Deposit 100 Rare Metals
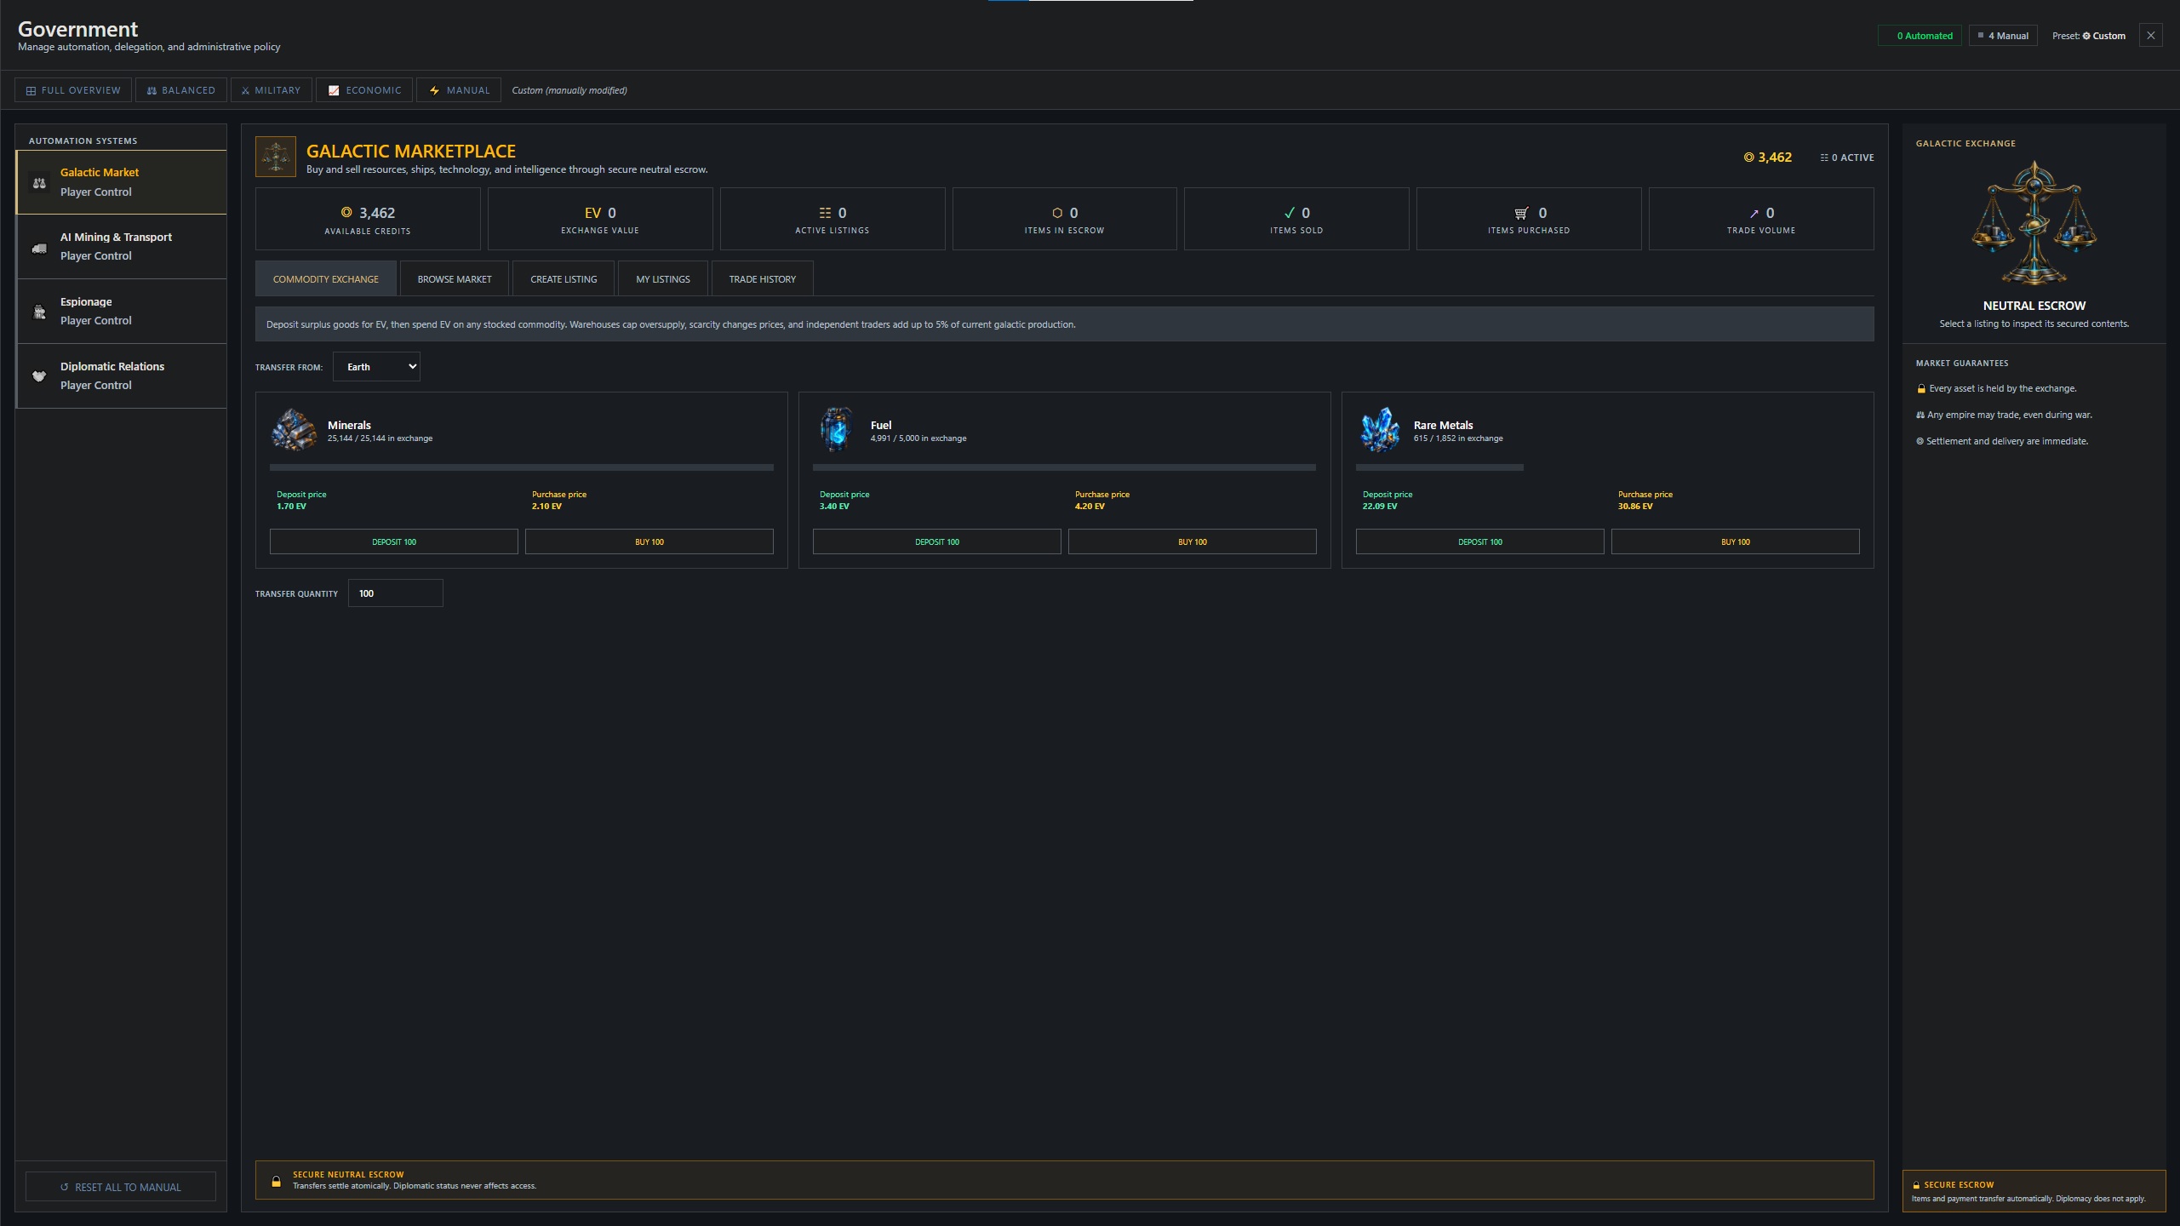 point(1480,541)
